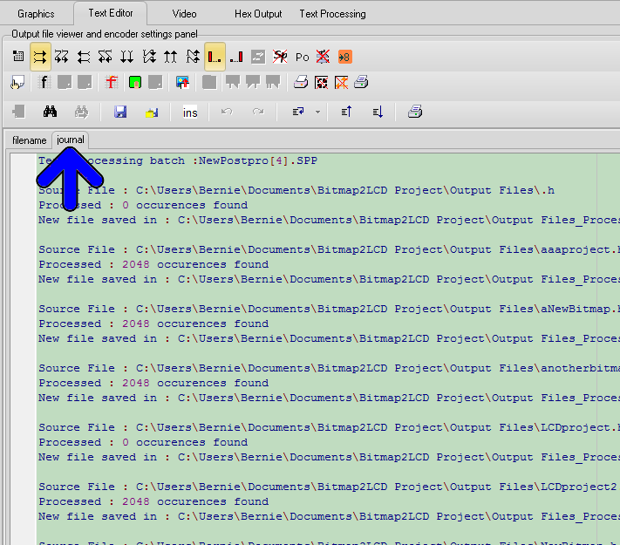Viewport: 620px width, 545px height.
Task: Toggle left-to-right zigzag scan direction
Action: [62, 57]
